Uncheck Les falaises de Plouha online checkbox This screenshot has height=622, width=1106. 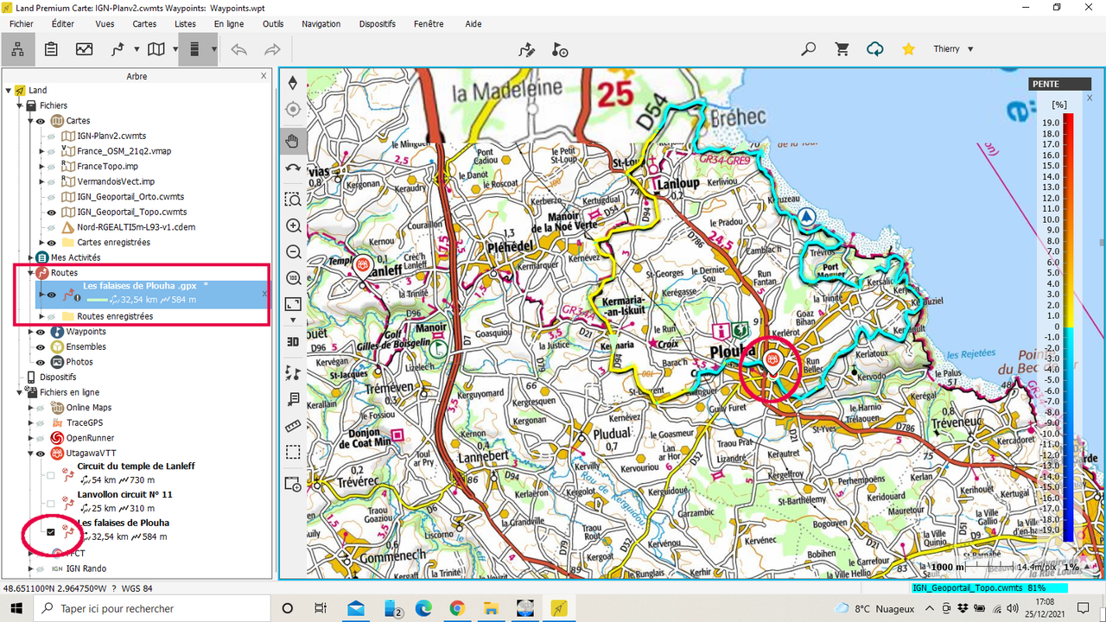[50, 532]
